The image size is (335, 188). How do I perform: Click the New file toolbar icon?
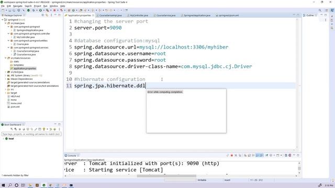pyautogui.click(x=3, y=10)
